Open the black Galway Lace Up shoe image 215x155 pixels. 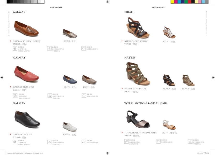click(x=27, y=119)
